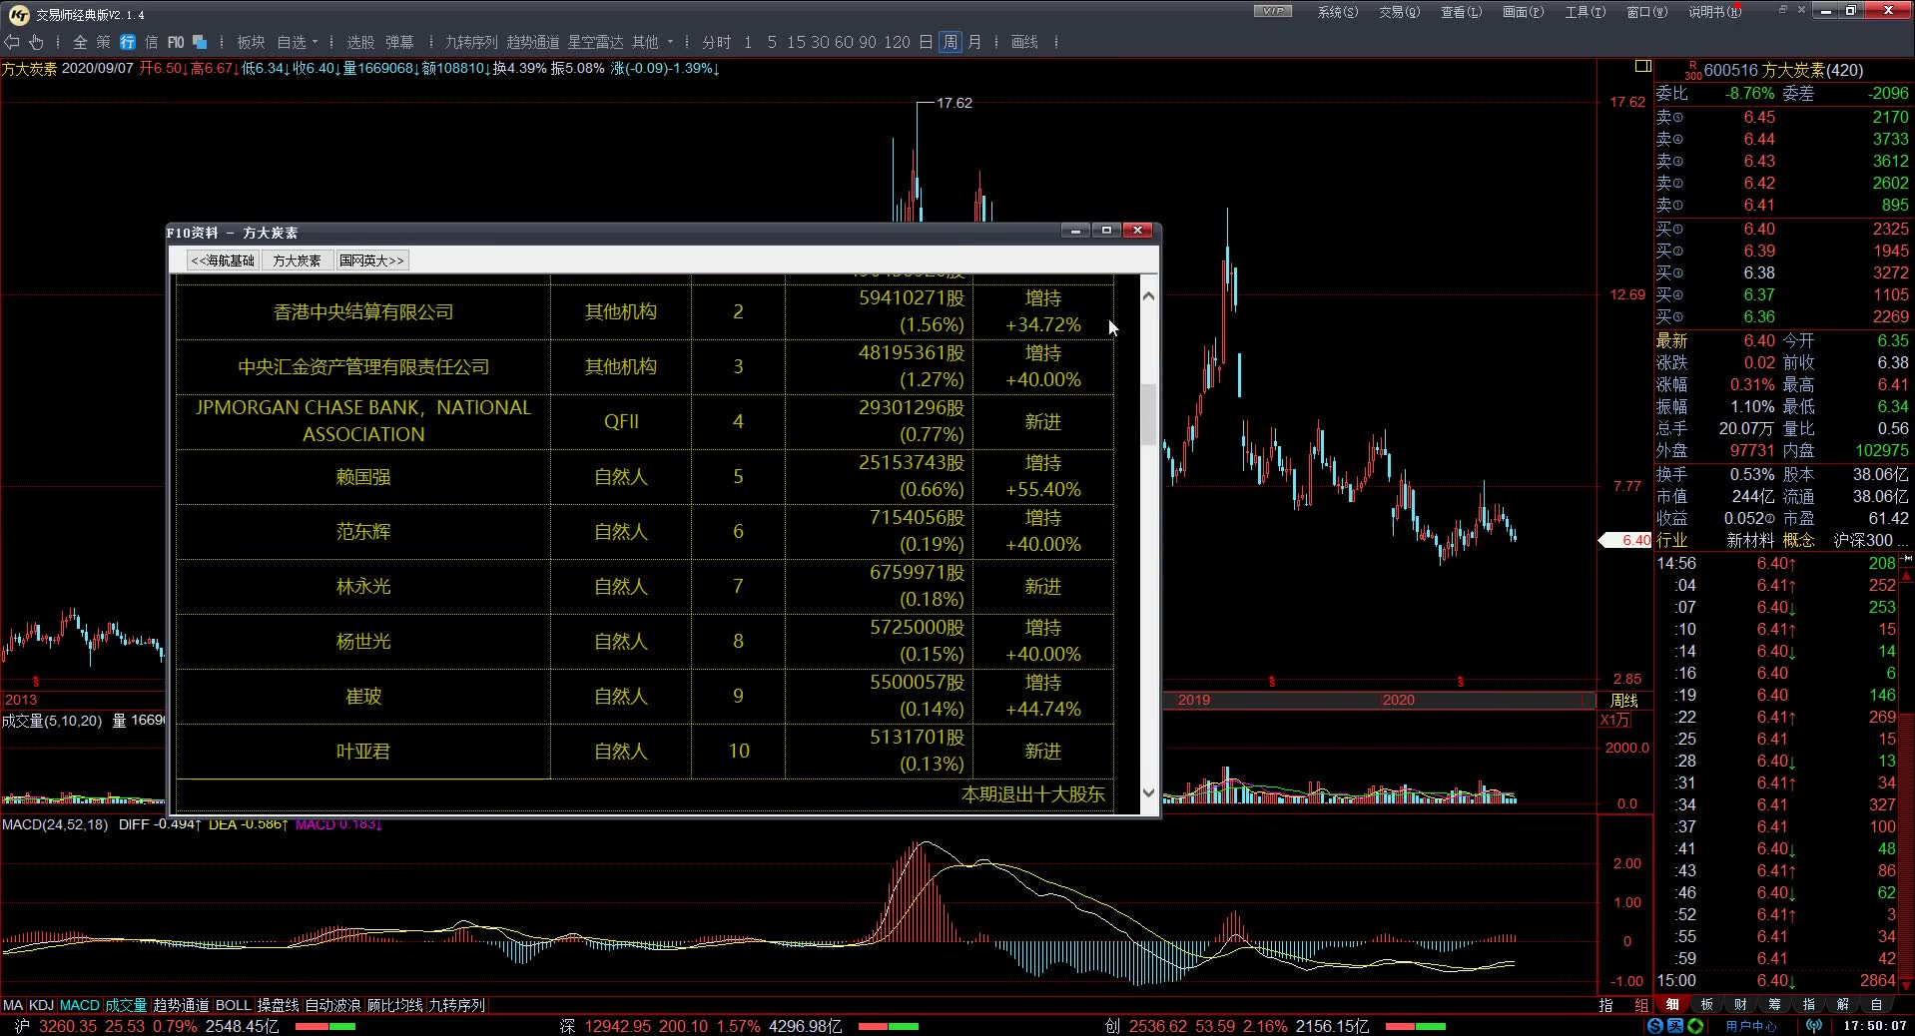Select the MACD indicator tab
1915x1036 pixels.
[80, 1005]
